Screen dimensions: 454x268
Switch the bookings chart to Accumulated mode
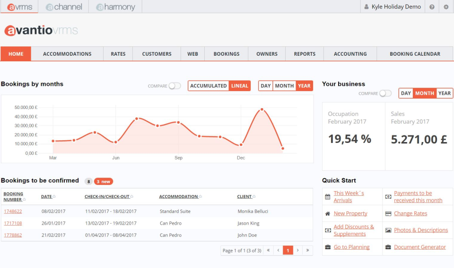[x=208, y=86]
